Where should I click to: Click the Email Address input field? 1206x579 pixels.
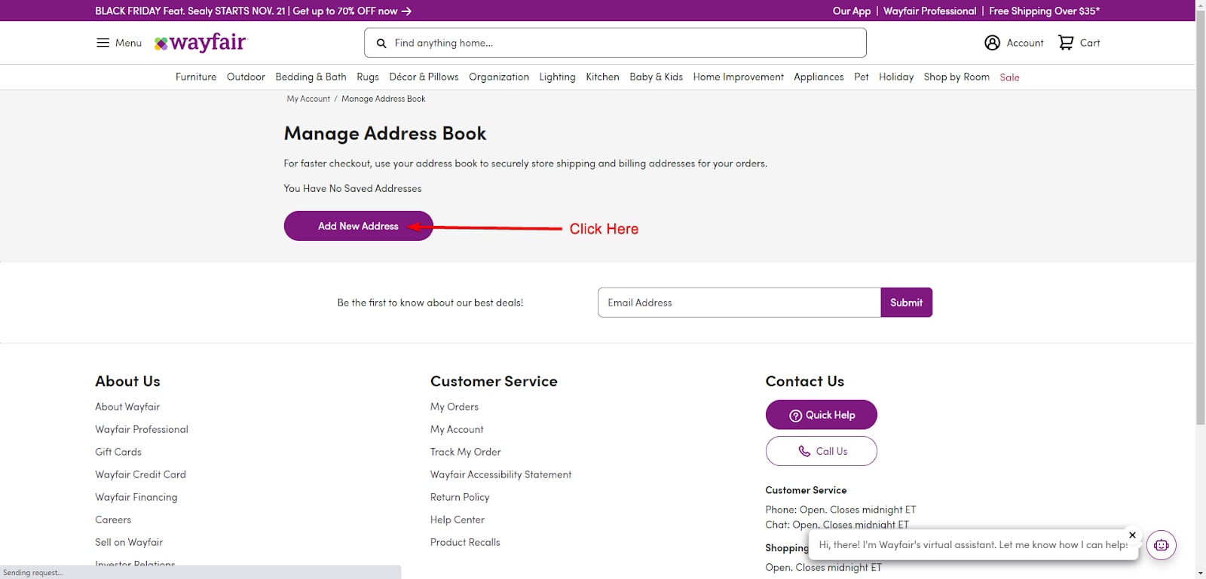pyautogui.click(x=739, y=303)
